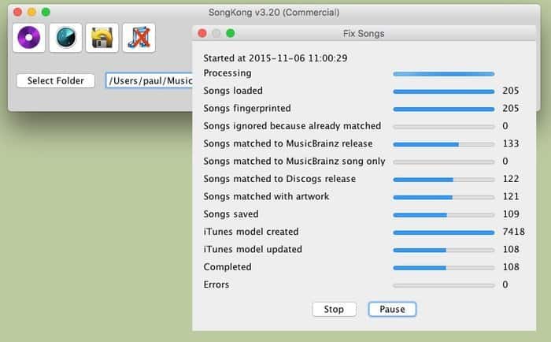Click the yellow save-disk undo icon

click(x=102, y=38)
